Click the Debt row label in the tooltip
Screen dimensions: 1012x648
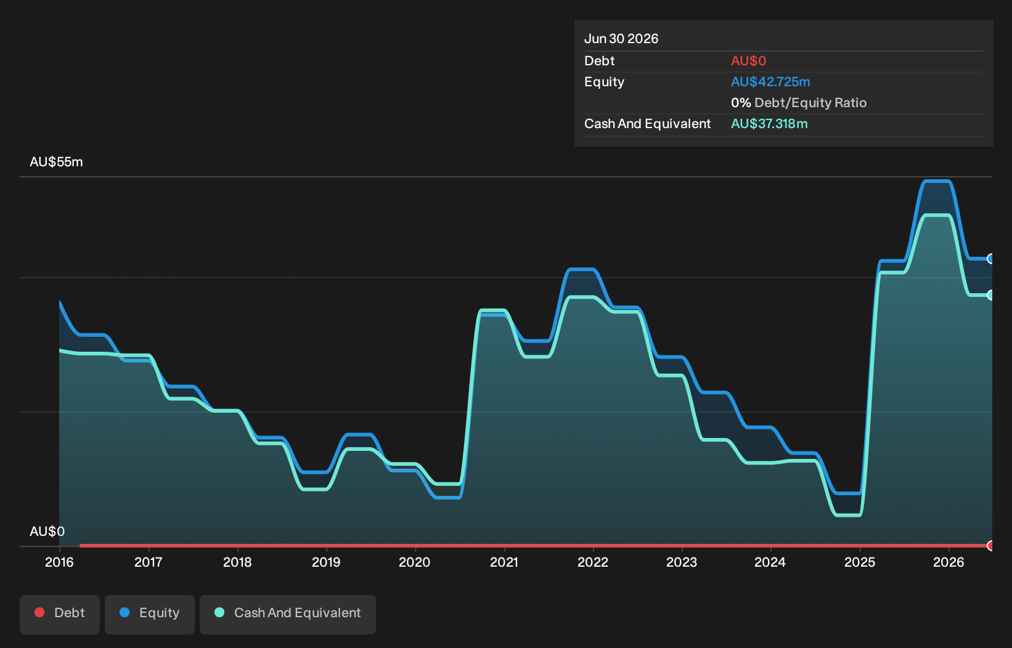pos(600,61)
